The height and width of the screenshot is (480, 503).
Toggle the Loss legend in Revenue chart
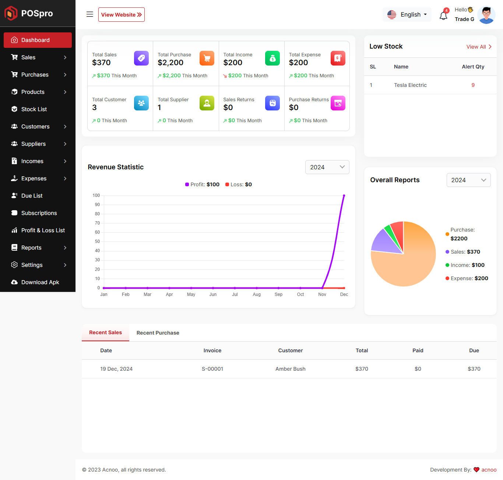pyautogui.click(x=239, y=184)
